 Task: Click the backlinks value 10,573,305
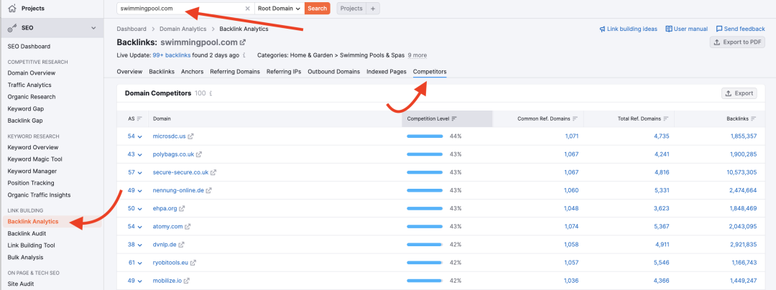pos(742,172)
